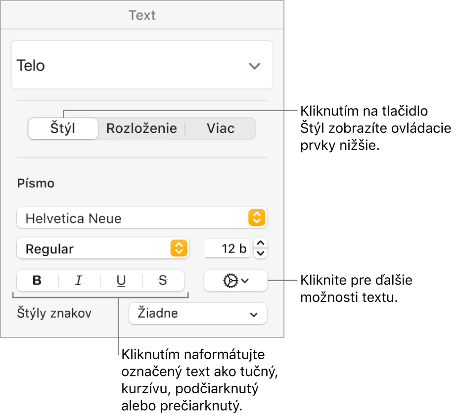Click the Štýly znakov label
Screen dimensions: 459x418
(x=54, y=313)
